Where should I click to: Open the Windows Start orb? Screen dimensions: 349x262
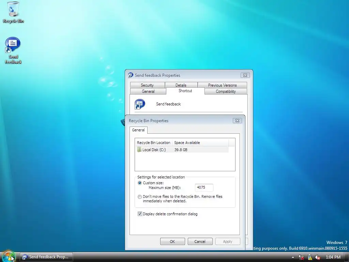9,257
